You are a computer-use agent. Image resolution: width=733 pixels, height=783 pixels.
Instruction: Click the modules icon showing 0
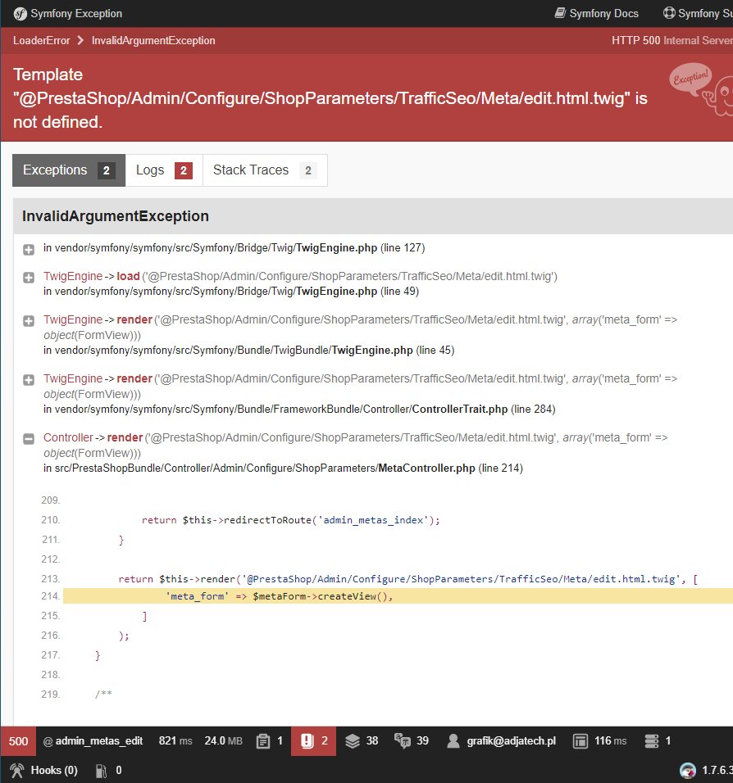[101, 771]
